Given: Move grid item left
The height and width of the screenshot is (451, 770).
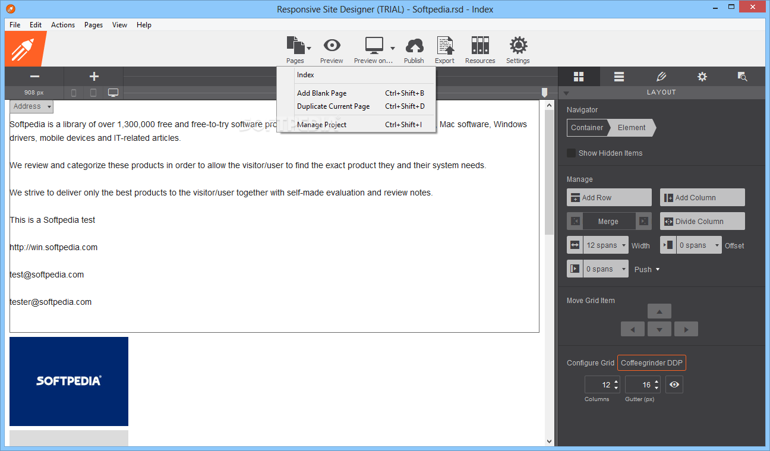Looking at the screenshot, I should click(x=633, y=329).
